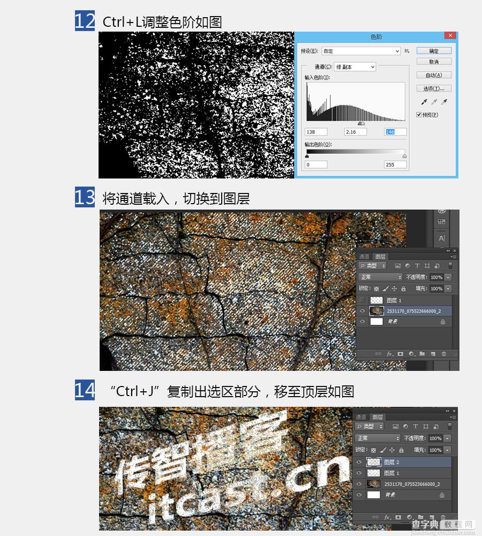The width and height of the screenshot is (482, 536).
Task: Open 选项(T)... options button
Action: click(x=434, y=88)
